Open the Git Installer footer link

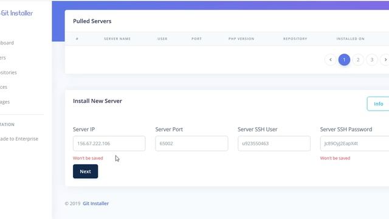96,203
